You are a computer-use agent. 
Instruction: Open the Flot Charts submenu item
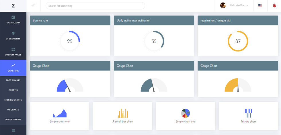[x=13, y=80]
